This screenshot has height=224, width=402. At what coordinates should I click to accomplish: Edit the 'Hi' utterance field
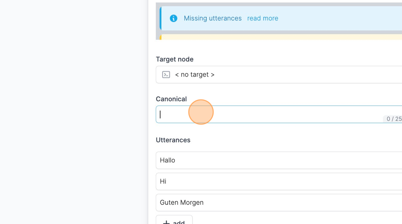coord(279,181)
